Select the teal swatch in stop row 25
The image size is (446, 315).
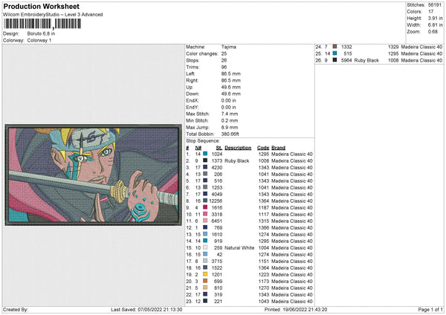334,53
